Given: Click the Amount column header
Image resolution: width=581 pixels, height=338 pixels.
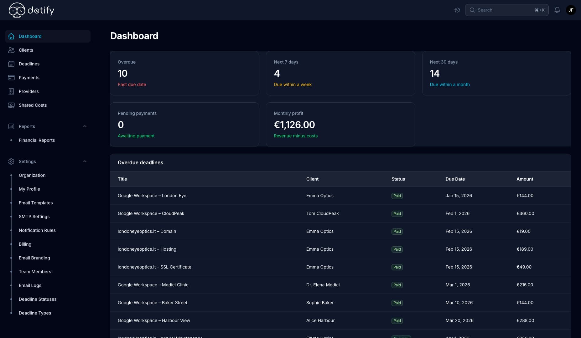Looking at the screenshot, I should (525, 179).
